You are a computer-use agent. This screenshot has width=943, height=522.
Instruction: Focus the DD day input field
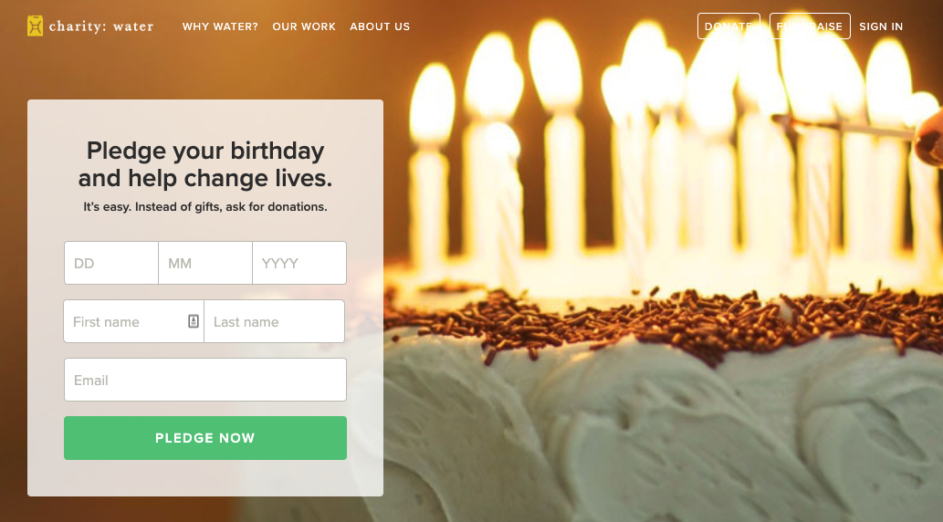(x=111, y=263)
